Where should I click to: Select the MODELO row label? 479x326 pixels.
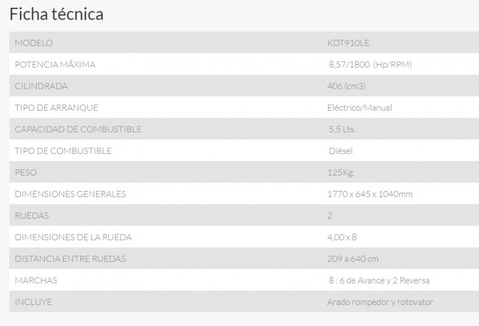(x=34, y=43)
